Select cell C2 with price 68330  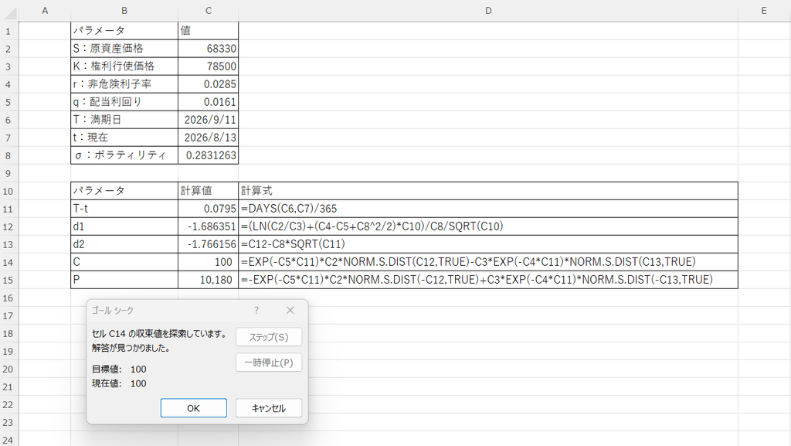[209, 49]
